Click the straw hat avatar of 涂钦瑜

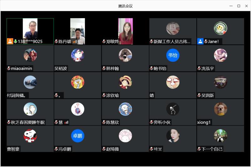[x=125, y=82]
